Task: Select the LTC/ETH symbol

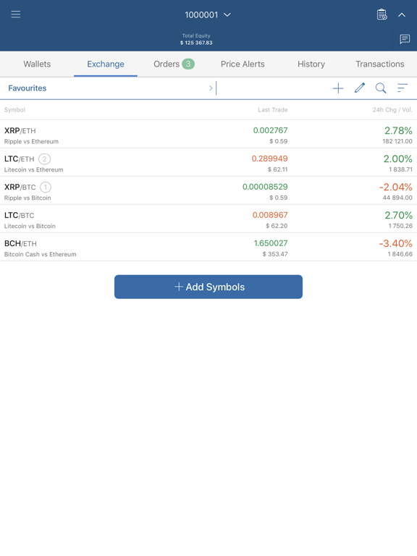Action: tap(208, 162)
